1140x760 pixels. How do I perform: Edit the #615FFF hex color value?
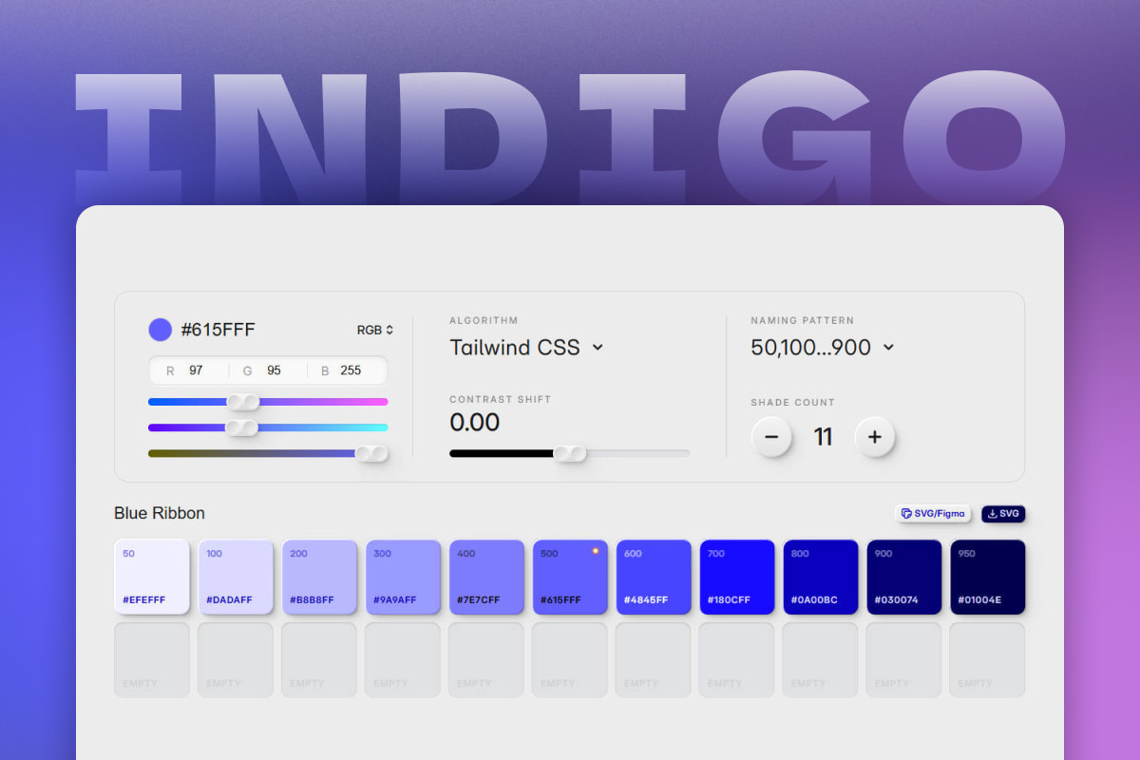[x=218, y=330]
